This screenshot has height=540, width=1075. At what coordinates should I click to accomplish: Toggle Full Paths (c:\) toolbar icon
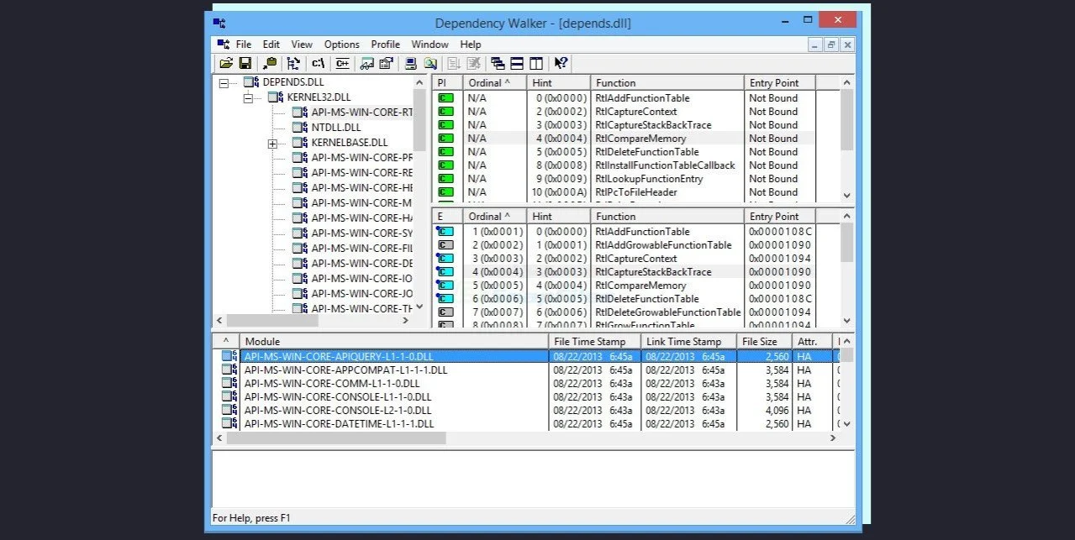(319, 63)
